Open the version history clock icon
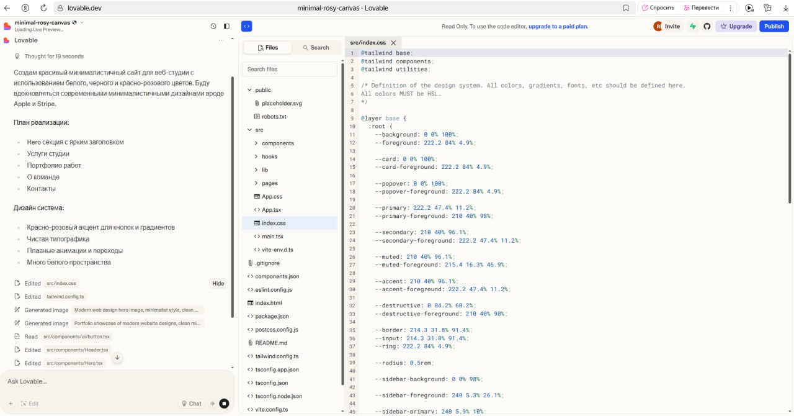The image size is (794, 416). 213,27
